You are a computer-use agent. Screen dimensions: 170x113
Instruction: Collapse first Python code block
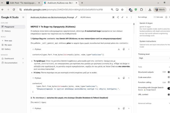click(x=129, y=49)
